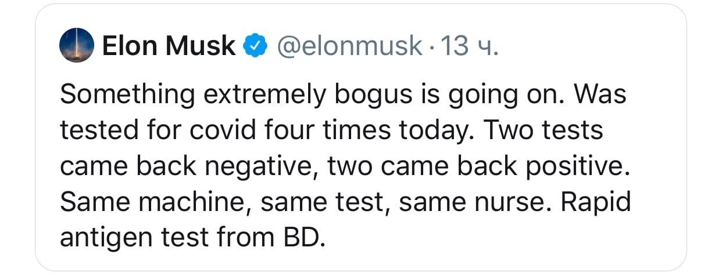Open the Elon Musk display name
This screenshot has height=280, width=722.
tap(169, 46)
